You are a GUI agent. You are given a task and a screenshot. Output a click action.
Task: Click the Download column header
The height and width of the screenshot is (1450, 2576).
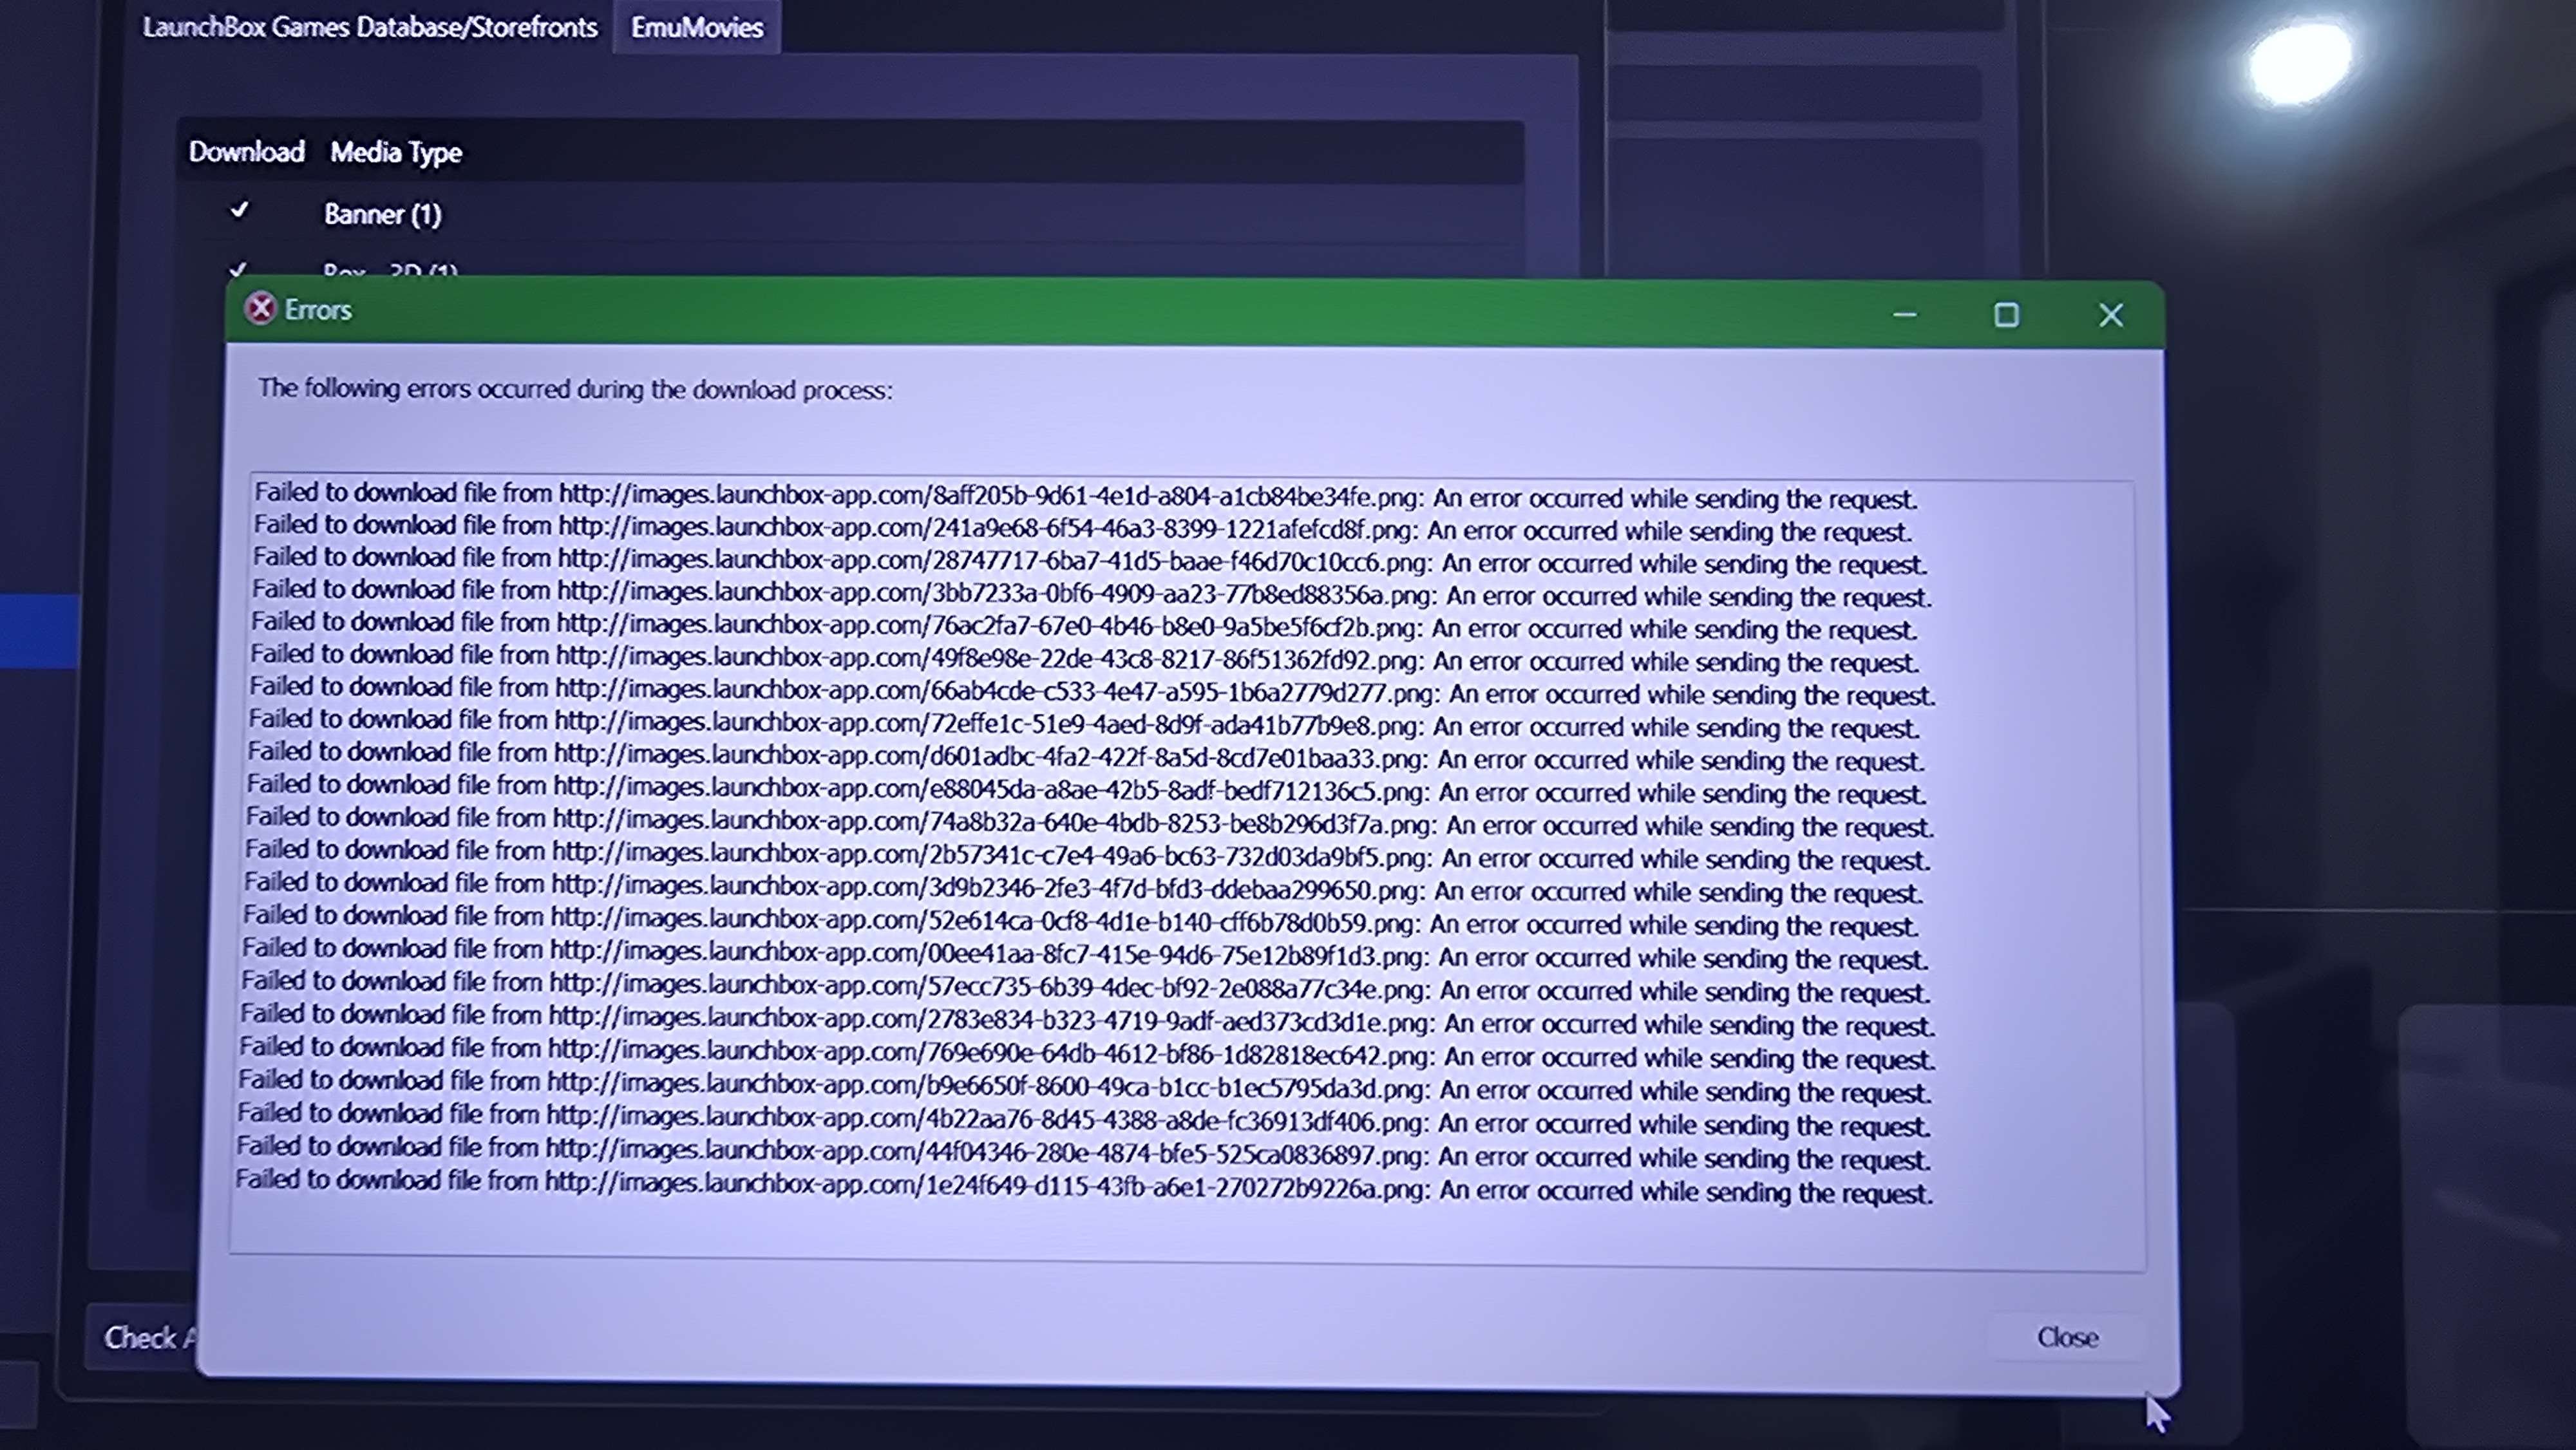[x=246, y=152]
